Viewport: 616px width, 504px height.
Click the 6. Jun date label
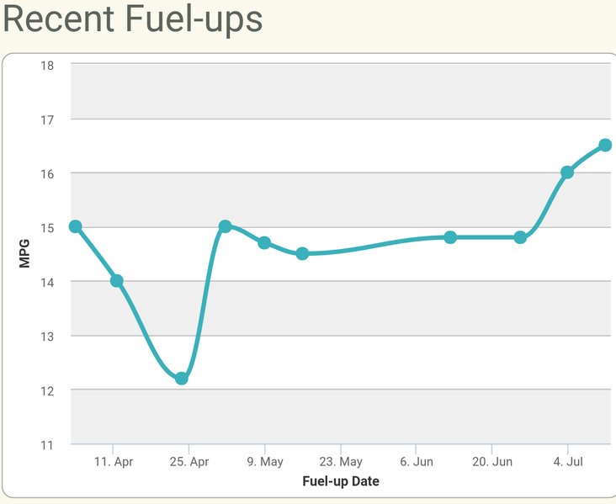[417, 462]
